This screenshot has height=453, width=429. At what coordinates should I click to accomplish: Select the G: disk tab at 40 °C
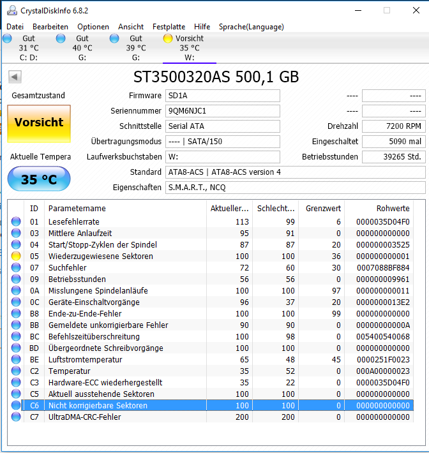pos(82,48)
